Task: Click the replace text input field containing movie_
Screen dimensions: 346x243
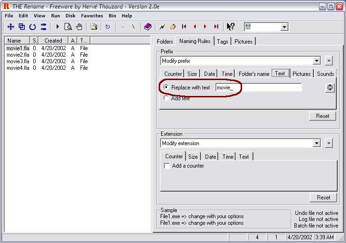Action: click(x=258, y=88)
